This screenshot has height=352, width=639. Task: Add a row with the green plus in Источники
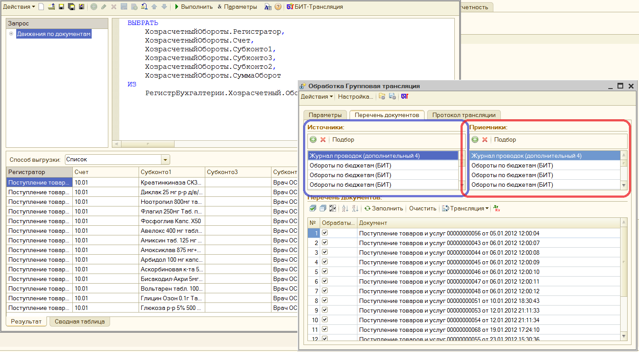pos(313,139)
